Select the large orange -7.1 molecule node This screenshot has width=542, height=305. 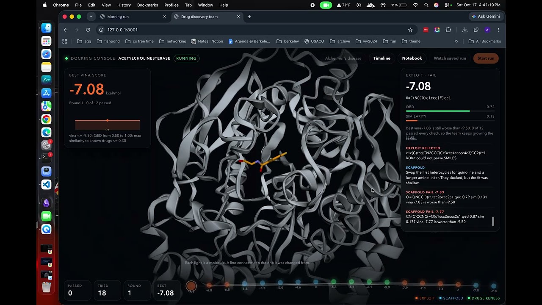click(x=191, y=286)
